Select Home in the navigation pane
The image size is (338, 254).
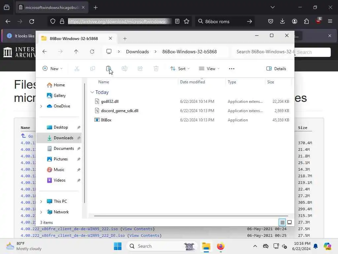click(59, 85)
